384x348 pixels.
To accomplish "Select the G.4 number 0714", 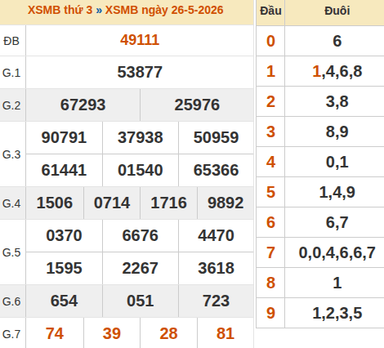I will click(x=112, y=203).
